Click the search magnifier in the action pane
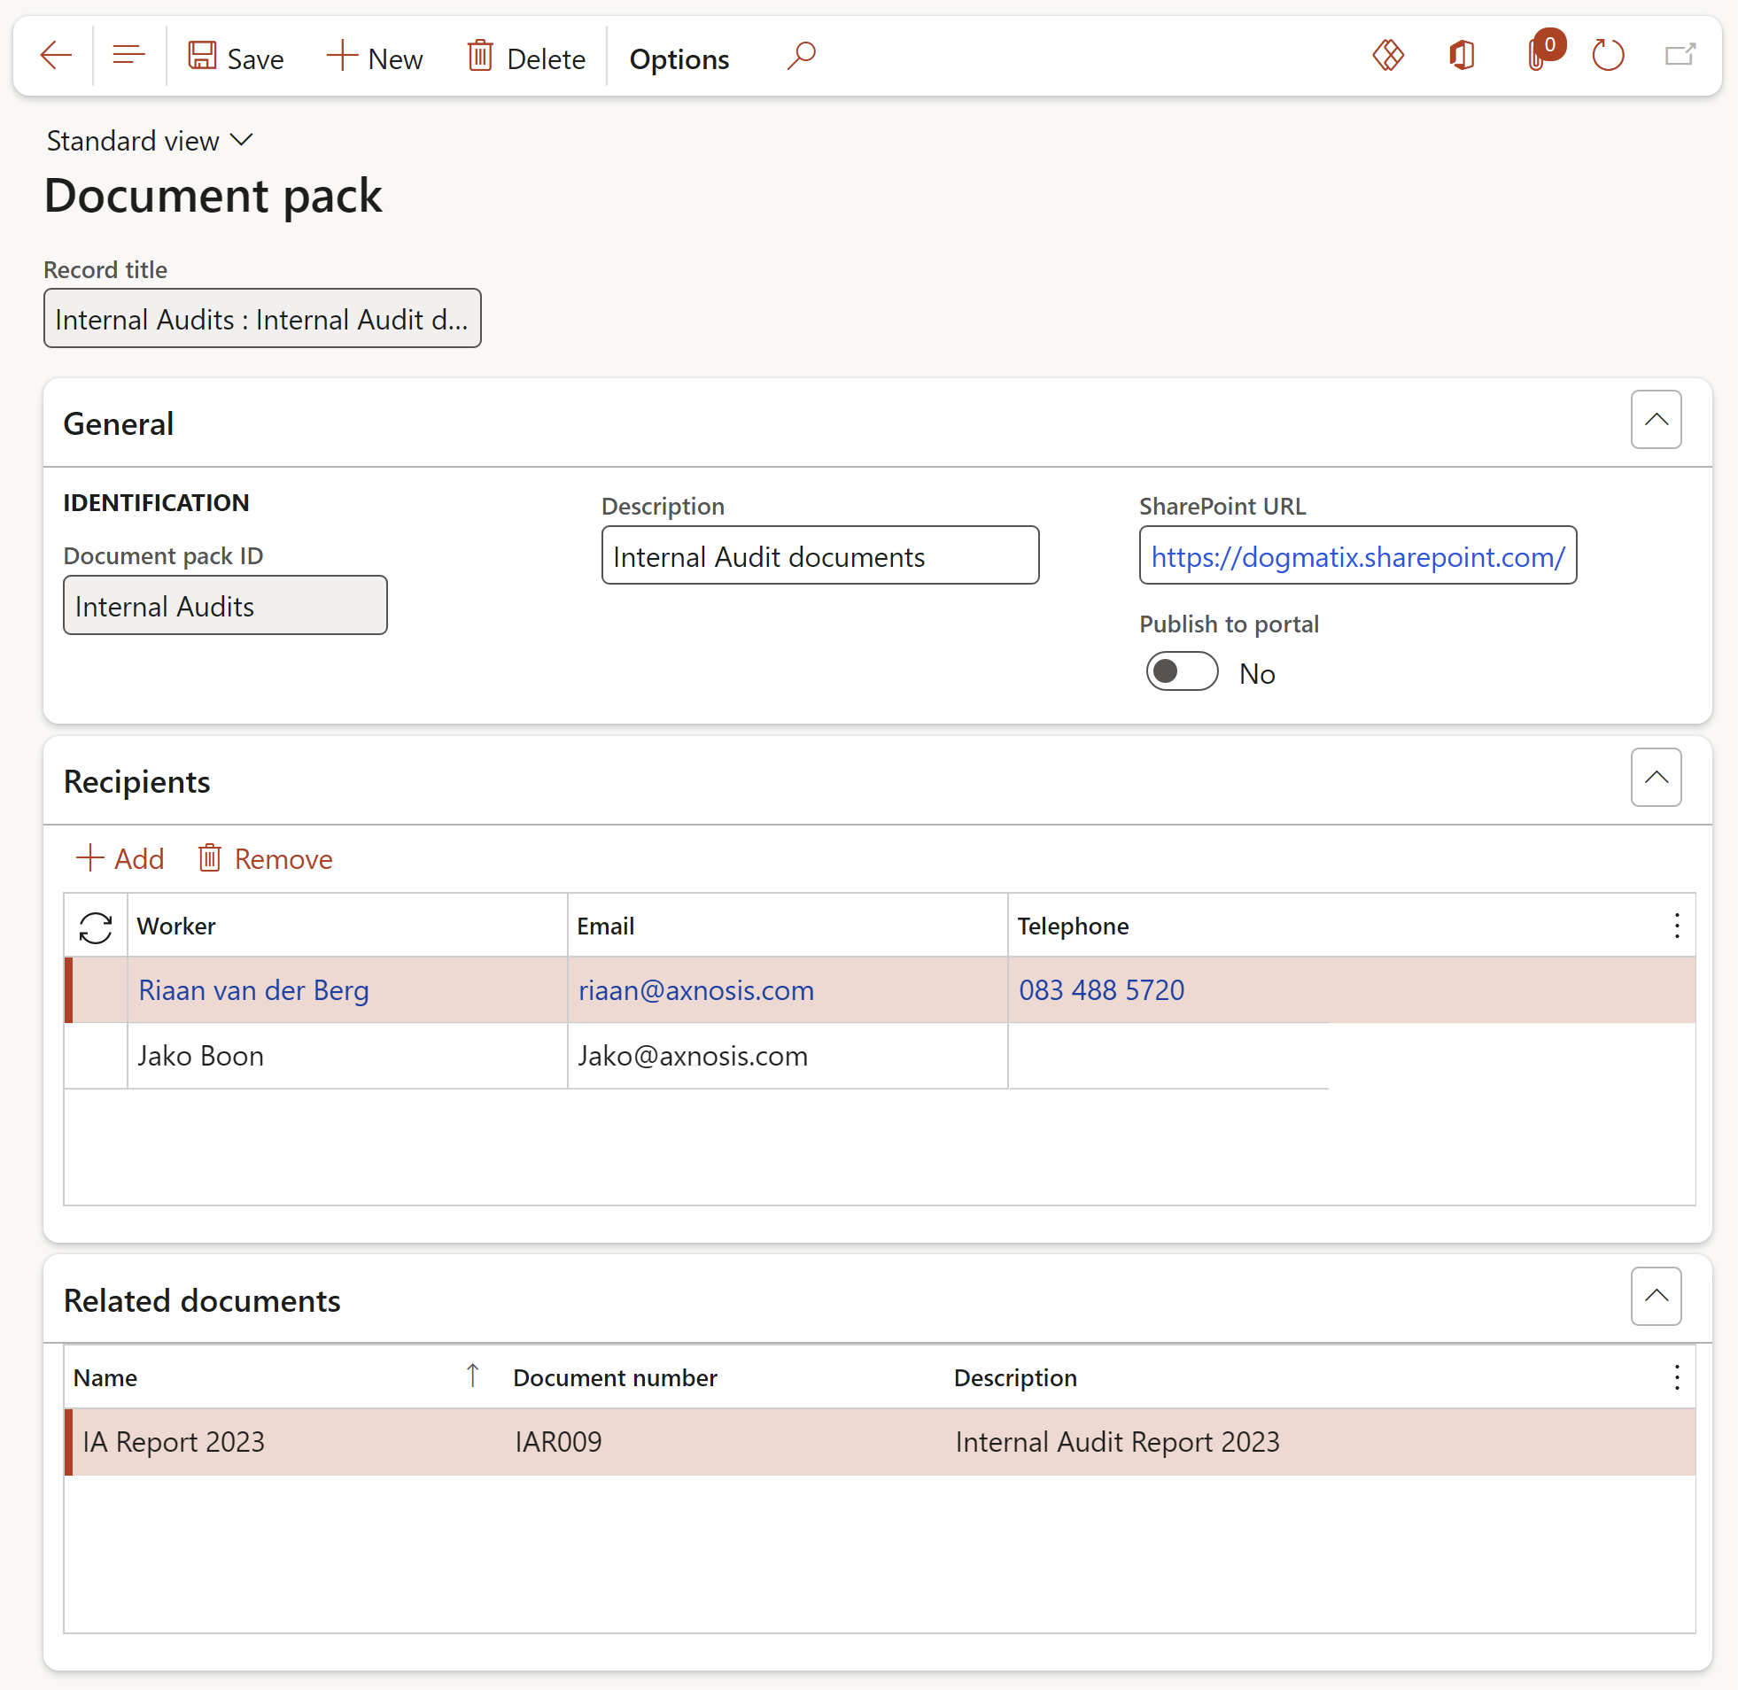The width and height of the screenshot is (1738, 1690). pyautogui.click(x=800, y=55)
